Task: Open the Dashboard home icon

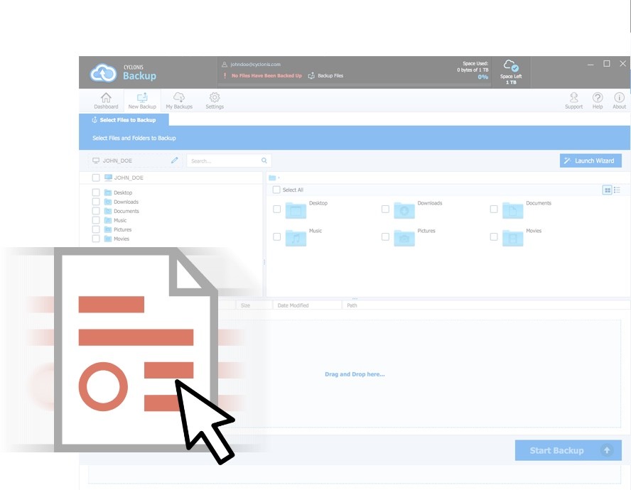Action: point(106,98)
